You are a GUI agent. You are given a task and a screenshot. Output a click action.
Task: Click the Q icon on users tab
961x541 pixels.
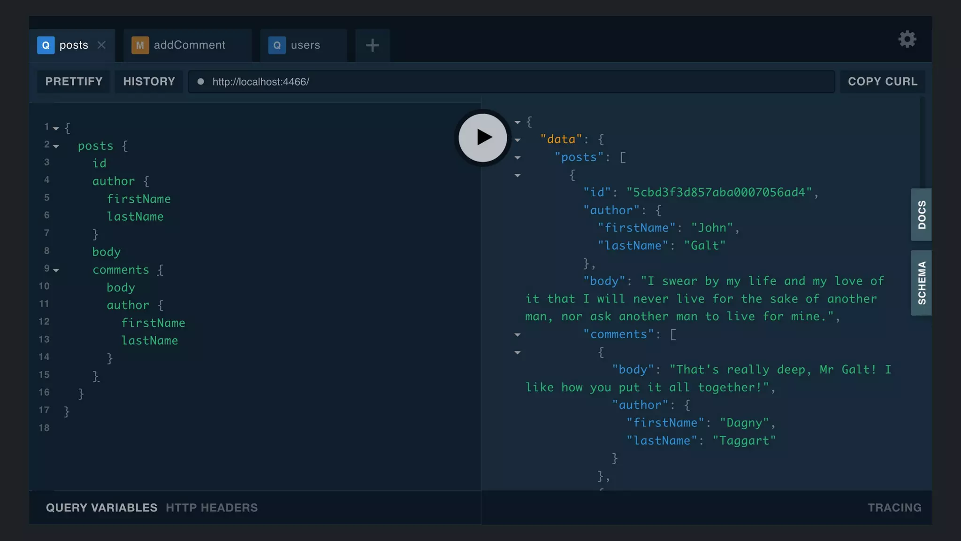[x=277, y=45]
